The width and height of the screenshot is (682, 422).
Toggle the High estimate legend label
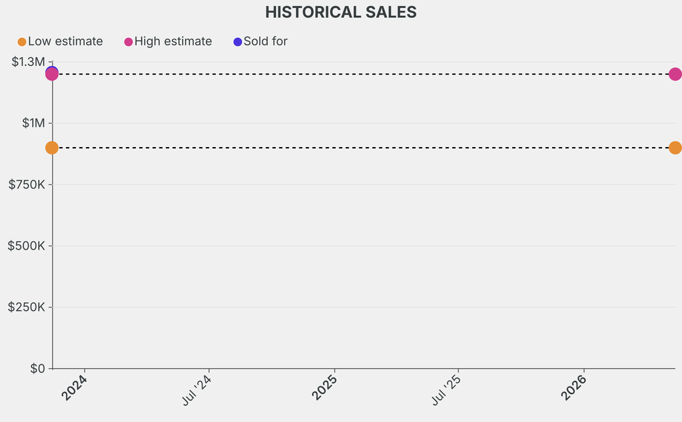click(x=173, y=41)
